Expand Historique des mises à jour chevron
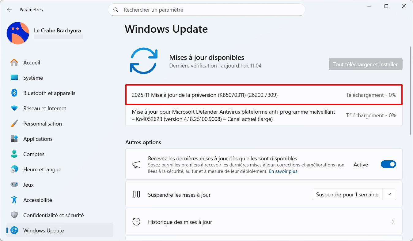The height and width of the screenshot is (241, 413). pos(393,222)
